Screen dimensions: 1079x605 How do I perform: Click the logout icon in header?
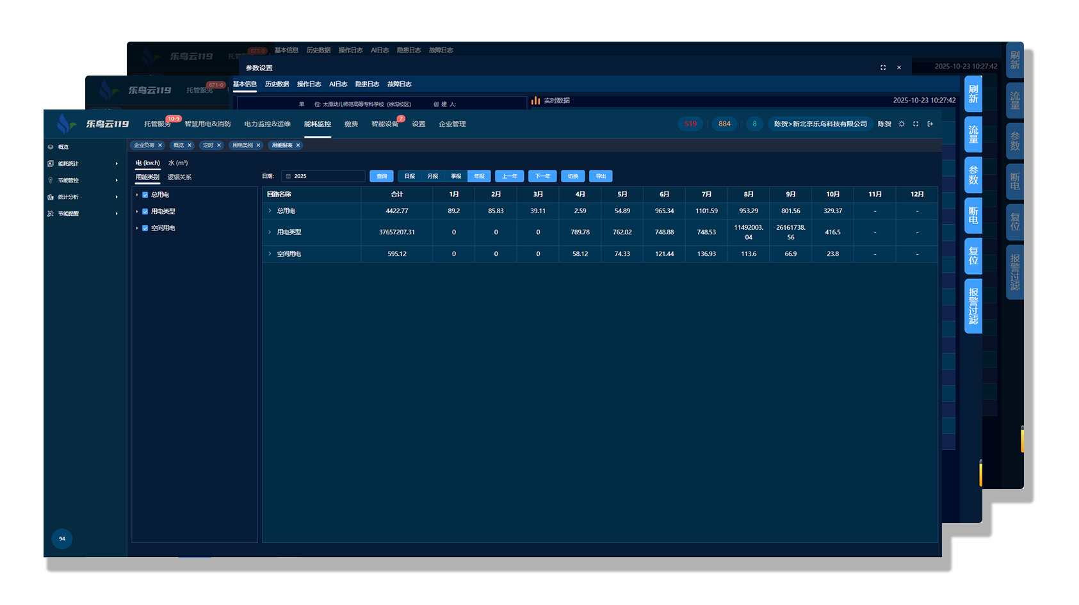[930, 124]
